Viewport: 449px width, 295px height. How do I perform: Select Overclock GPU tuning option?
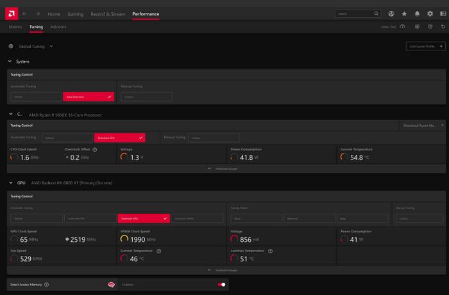point(144,218)
